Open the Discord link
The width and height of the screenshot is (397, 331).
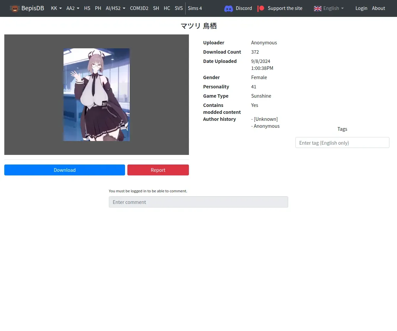tap(238, 8)
